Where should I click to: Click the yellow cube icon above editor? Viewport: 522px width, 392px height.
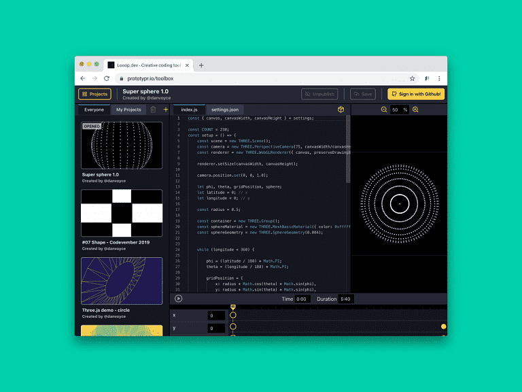click(x=341, y=110)
